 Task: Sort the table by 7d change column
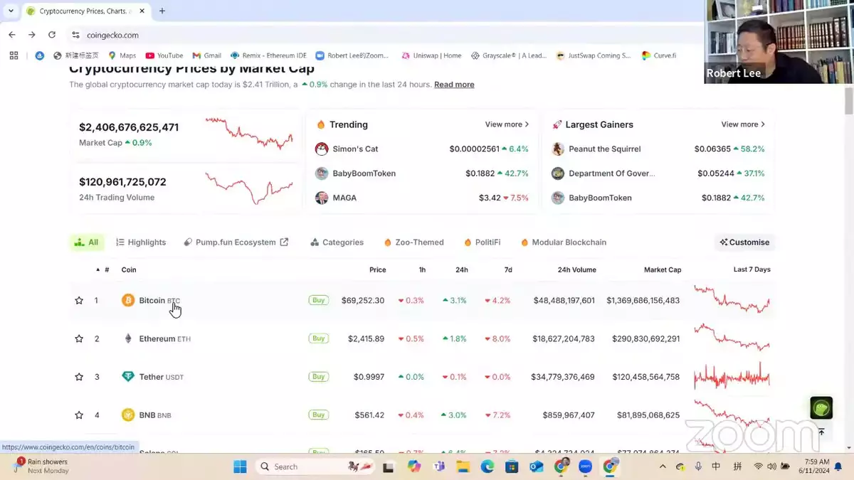point(508,270)
